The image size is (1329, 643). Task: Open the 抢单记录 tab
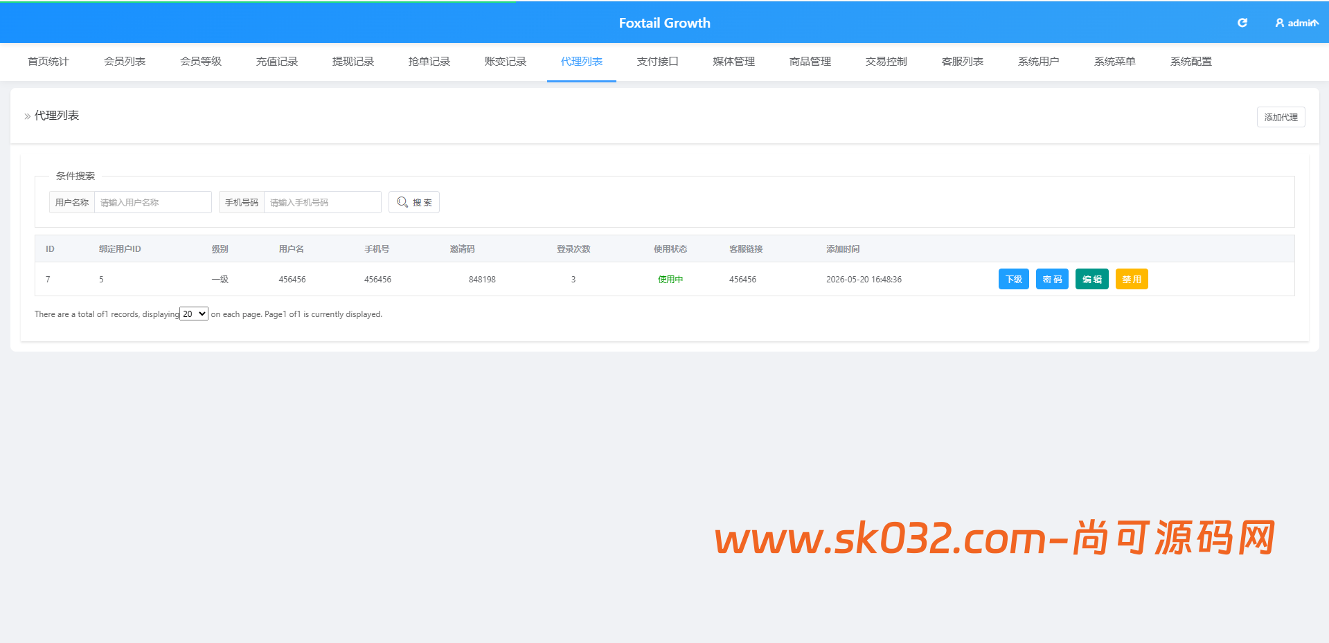pos(429,62)
